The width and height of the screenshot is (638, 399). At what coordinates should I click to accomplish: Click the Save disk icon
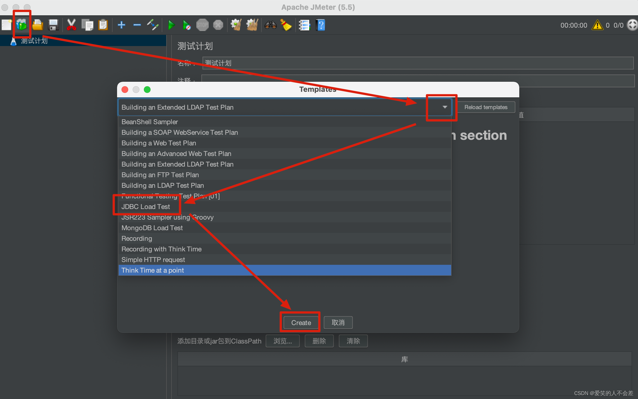(x=53, y=25)
